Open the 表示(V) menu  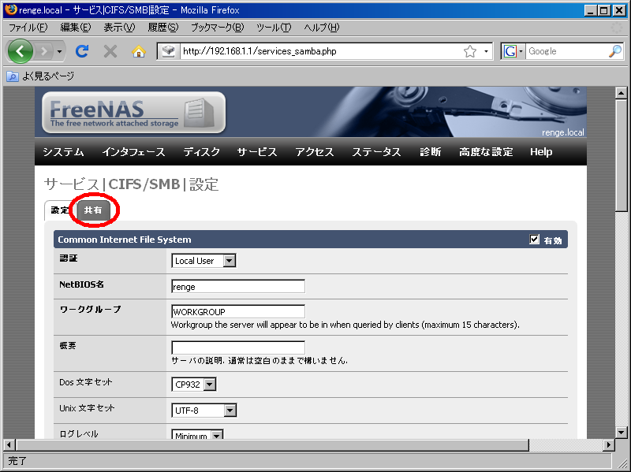point(119,28)
